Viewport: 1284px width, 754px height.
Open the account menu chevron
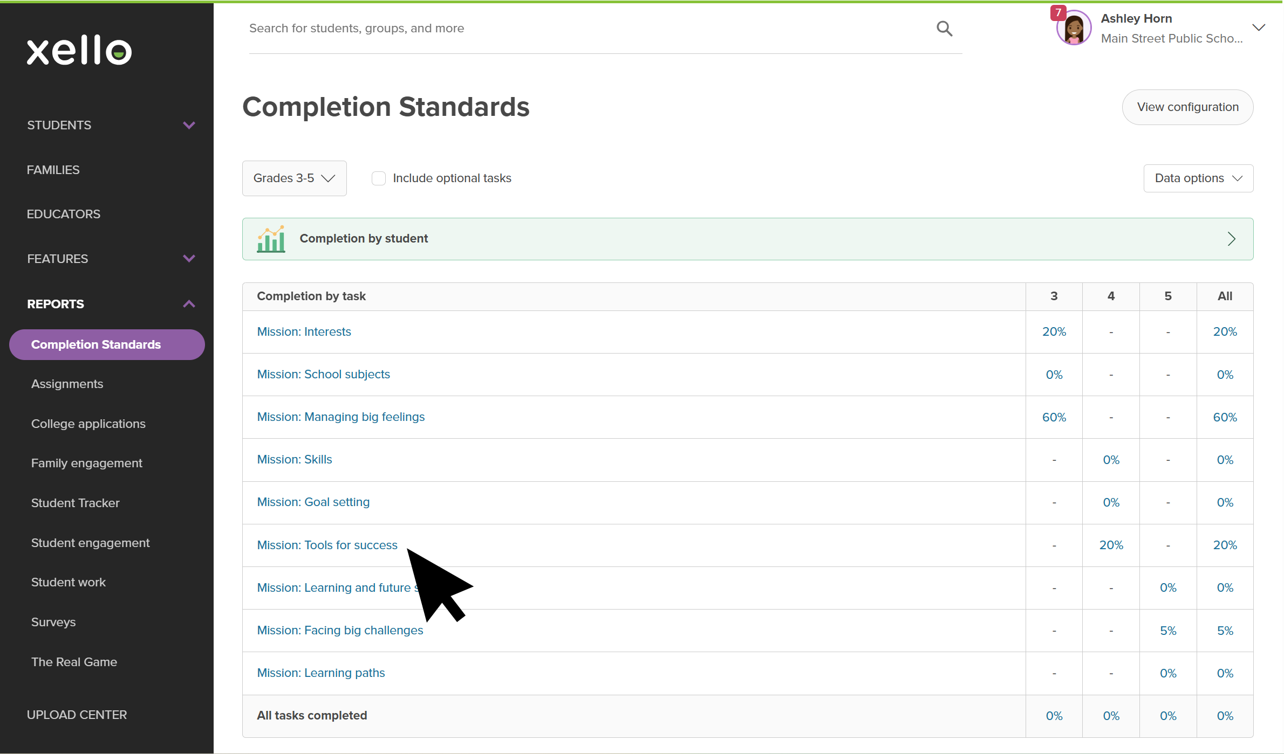(x=1258, y=28)
